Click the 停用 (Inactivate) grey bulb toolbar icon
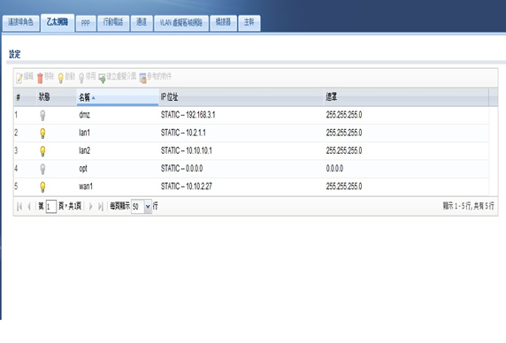The image size is (506, 343). (81, 78)
